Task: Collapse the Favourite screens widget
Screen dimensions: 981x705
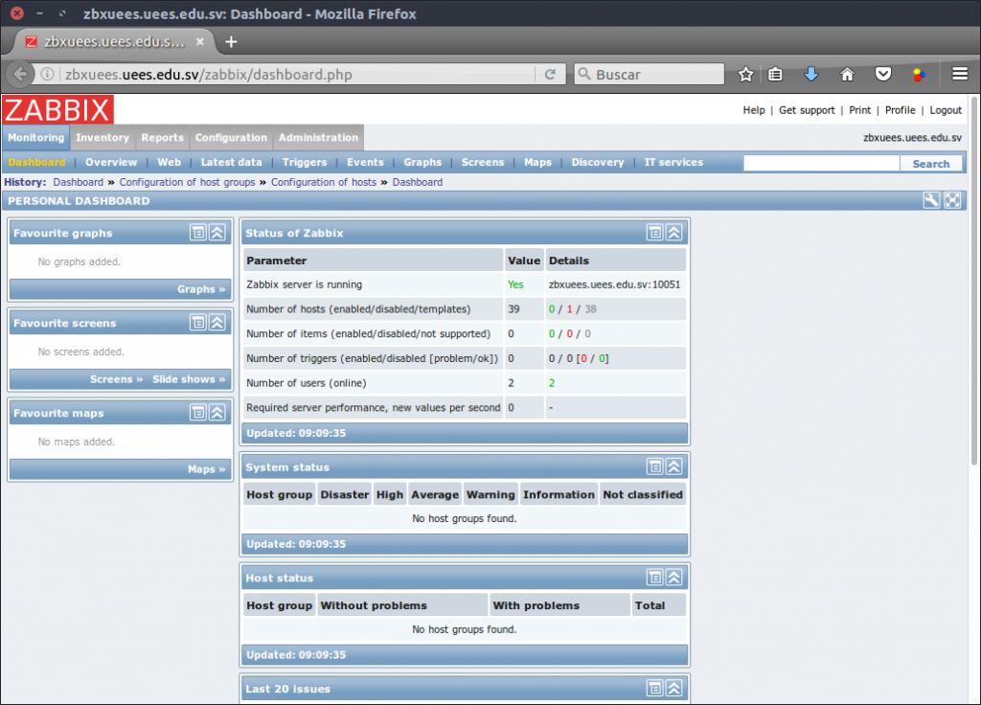Action: coord(217,323)
